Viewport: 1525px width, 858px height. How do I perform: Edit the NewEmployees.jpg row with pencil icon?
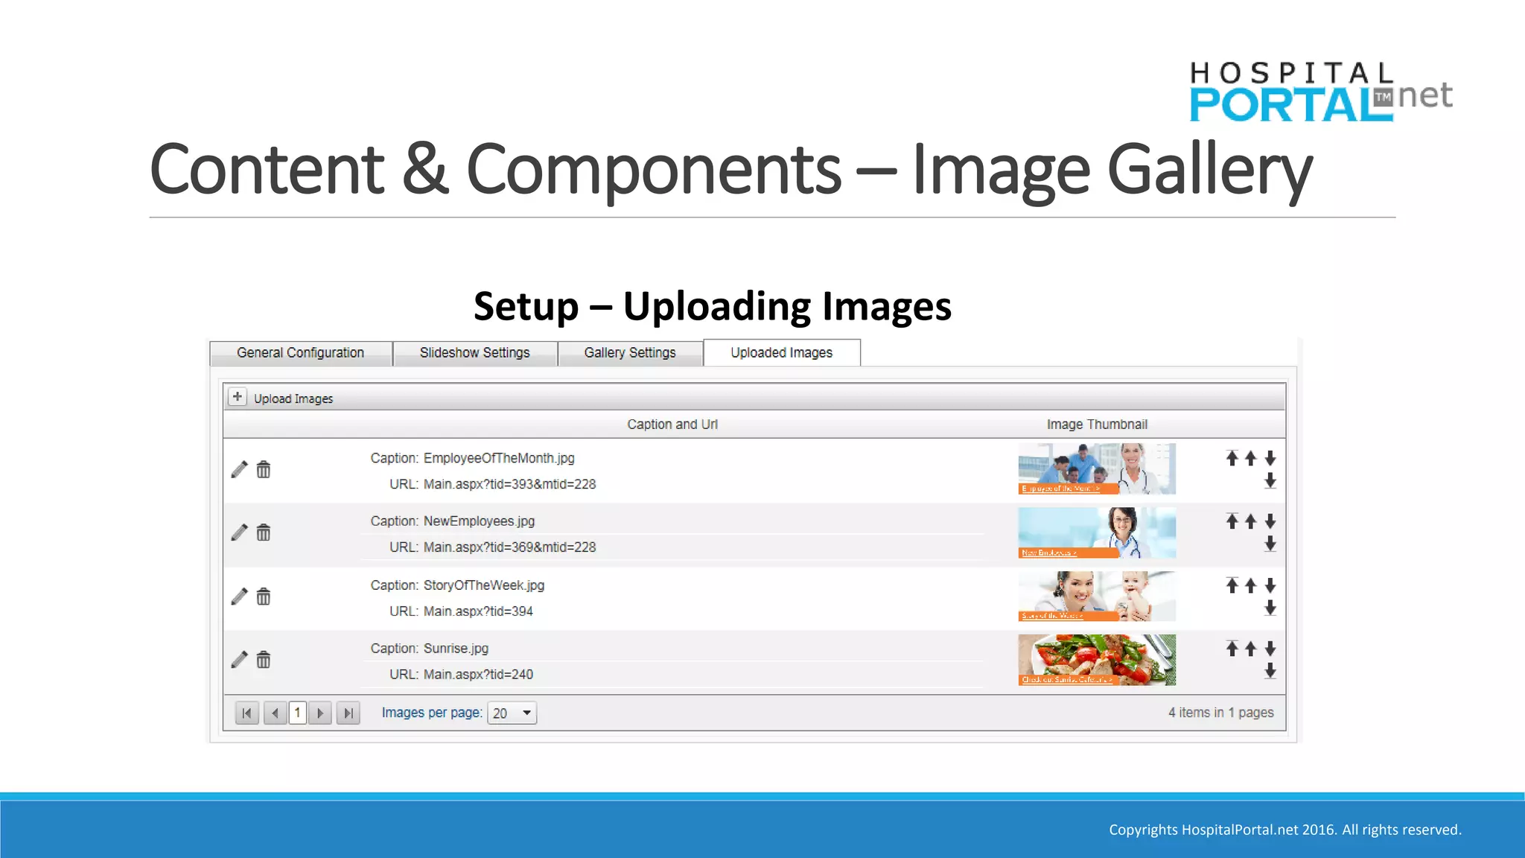coord(239,533)
